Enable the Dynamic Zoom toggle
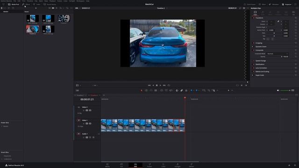299x168 pixels. (x=253, y=47)
